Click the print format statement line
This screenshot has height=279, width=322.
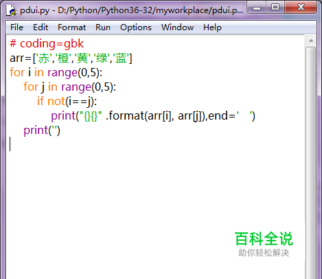(x=153, y=115)
